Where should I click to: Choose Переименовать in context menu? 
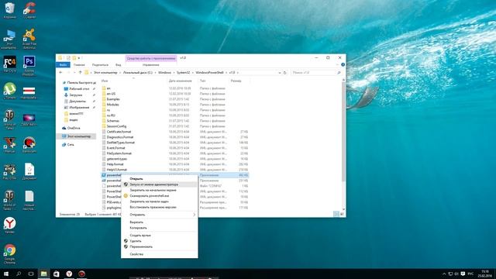coord(160,246)
